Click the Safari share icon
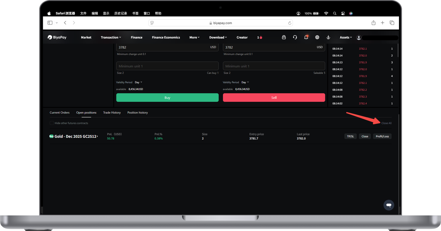 tap(373, 23)
